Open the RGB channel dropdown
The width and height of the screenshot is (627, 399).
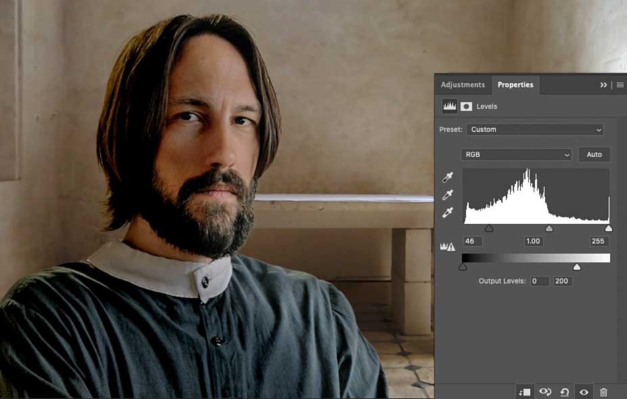(516, 154)
